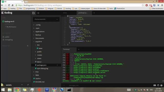The image size is (164, 92).
Task: Open the volume icon in system tray
Action: pos(141,90)
